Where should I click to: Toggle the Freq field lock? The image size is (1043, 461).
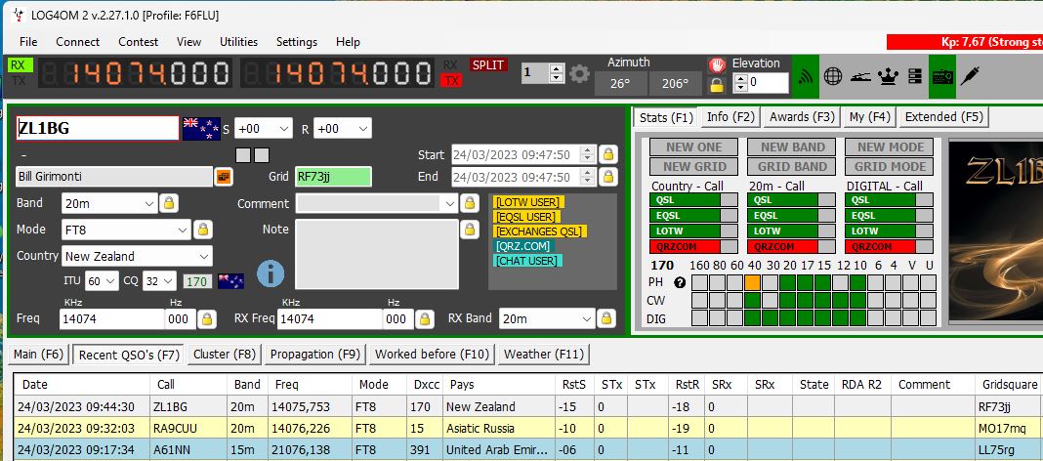[207, 319]
